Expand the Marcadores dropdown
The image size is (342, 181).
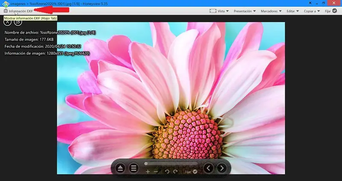click(271, 11)
